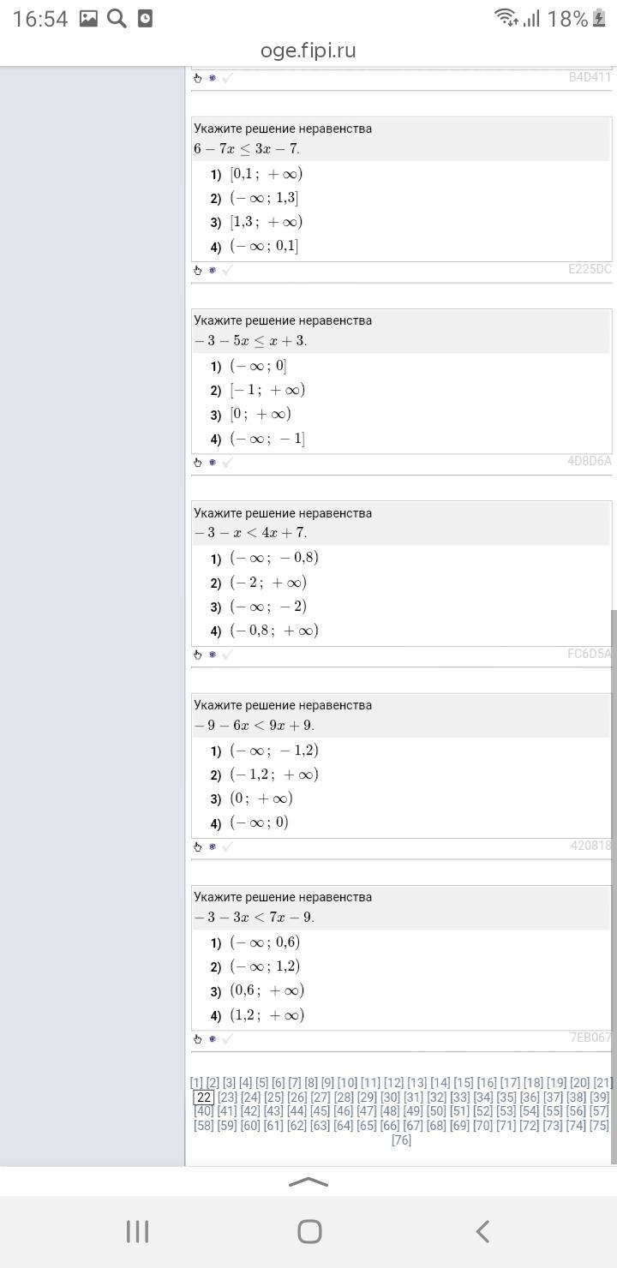Tap the oge.fipi.ru address bar
This screenshot has width=617, height=1268.
tap(308, 51)
